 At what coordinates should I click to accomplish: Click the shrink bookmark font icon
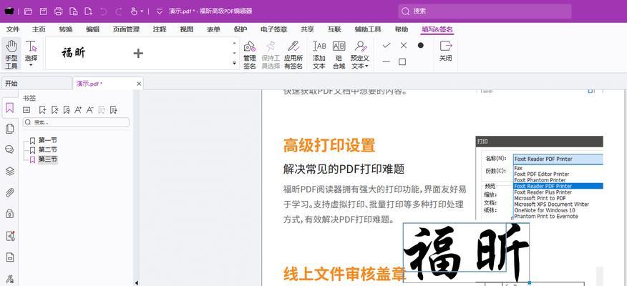pos(90,110)
